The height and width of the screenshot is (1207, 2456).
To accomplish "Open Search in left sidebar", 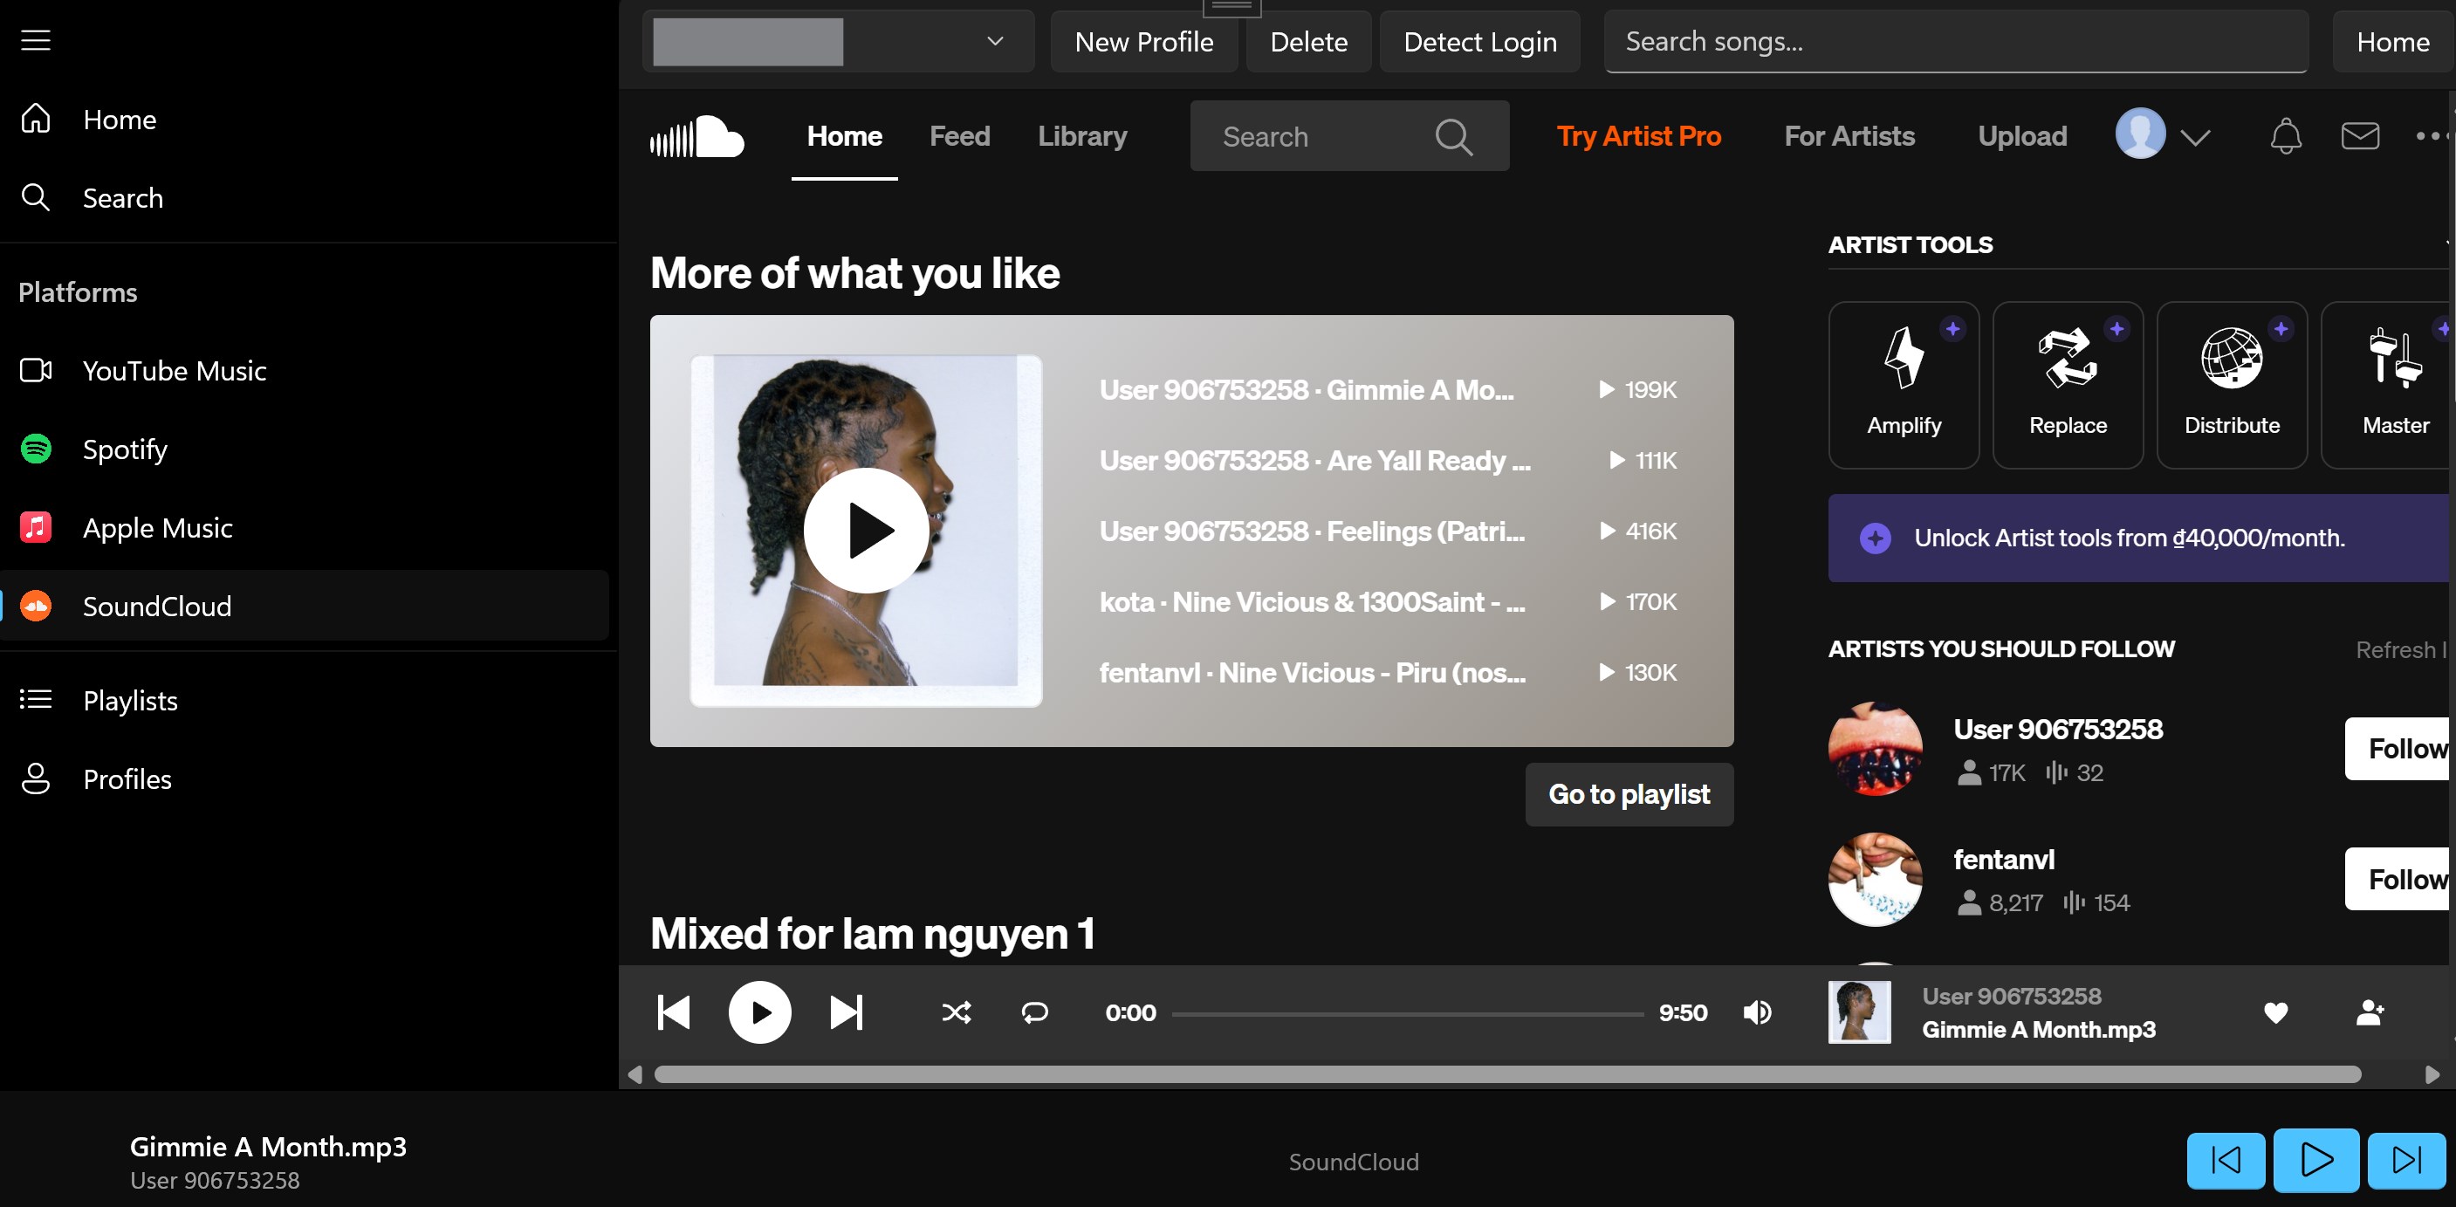I will coord(305,197).
